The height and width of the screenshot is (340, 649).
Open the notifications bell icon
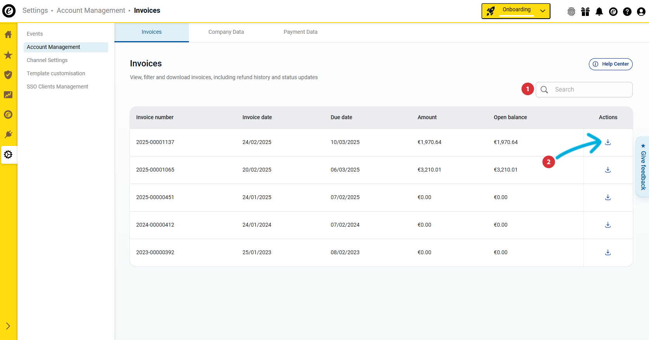coord(599,12)
